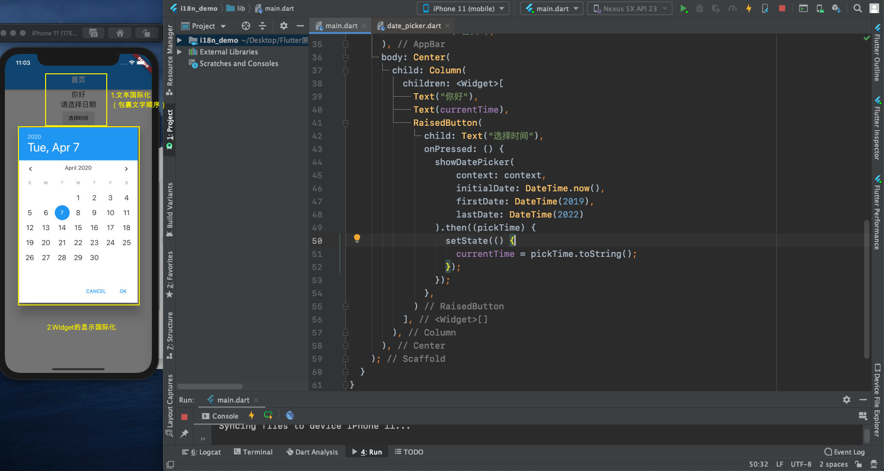The image size is (884, 471).
Task: Open the AVD Manager icon in toolbar
Action: point(820,8)
